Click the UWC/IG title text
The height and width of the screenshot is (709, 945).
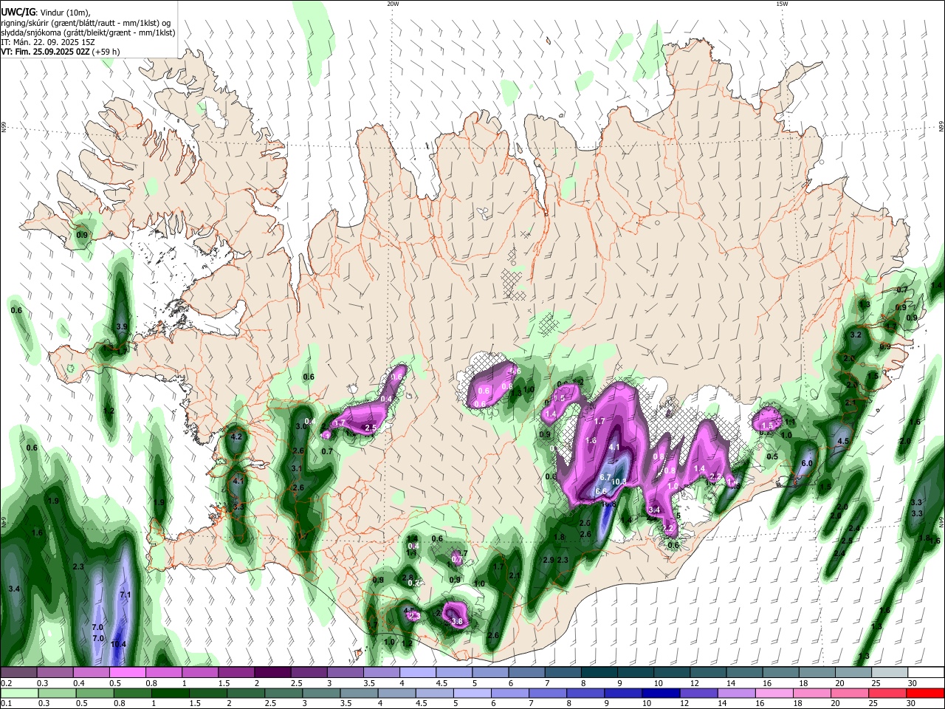18,13
